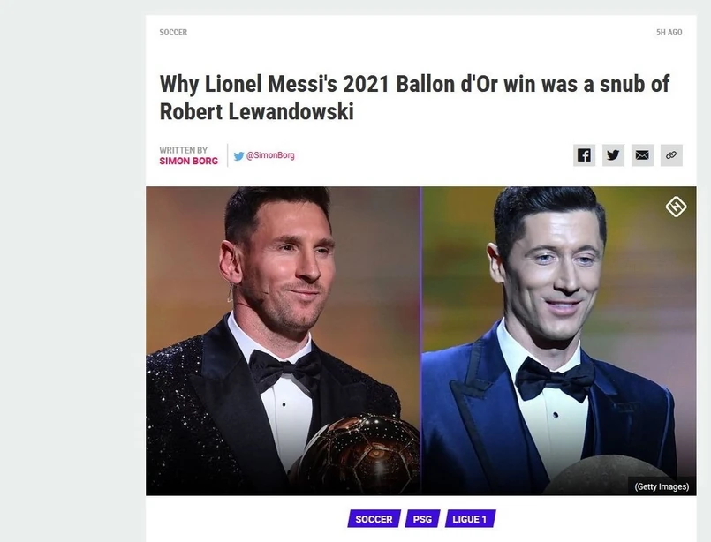Image resolution: width=711 pixels, height=542 pixels.
Task: Share the article on Twitter
Action: click(613, 155)
